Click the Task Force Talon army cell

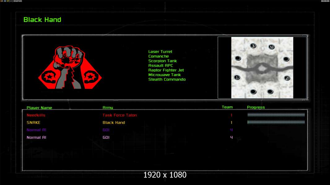tap(119, 115)
